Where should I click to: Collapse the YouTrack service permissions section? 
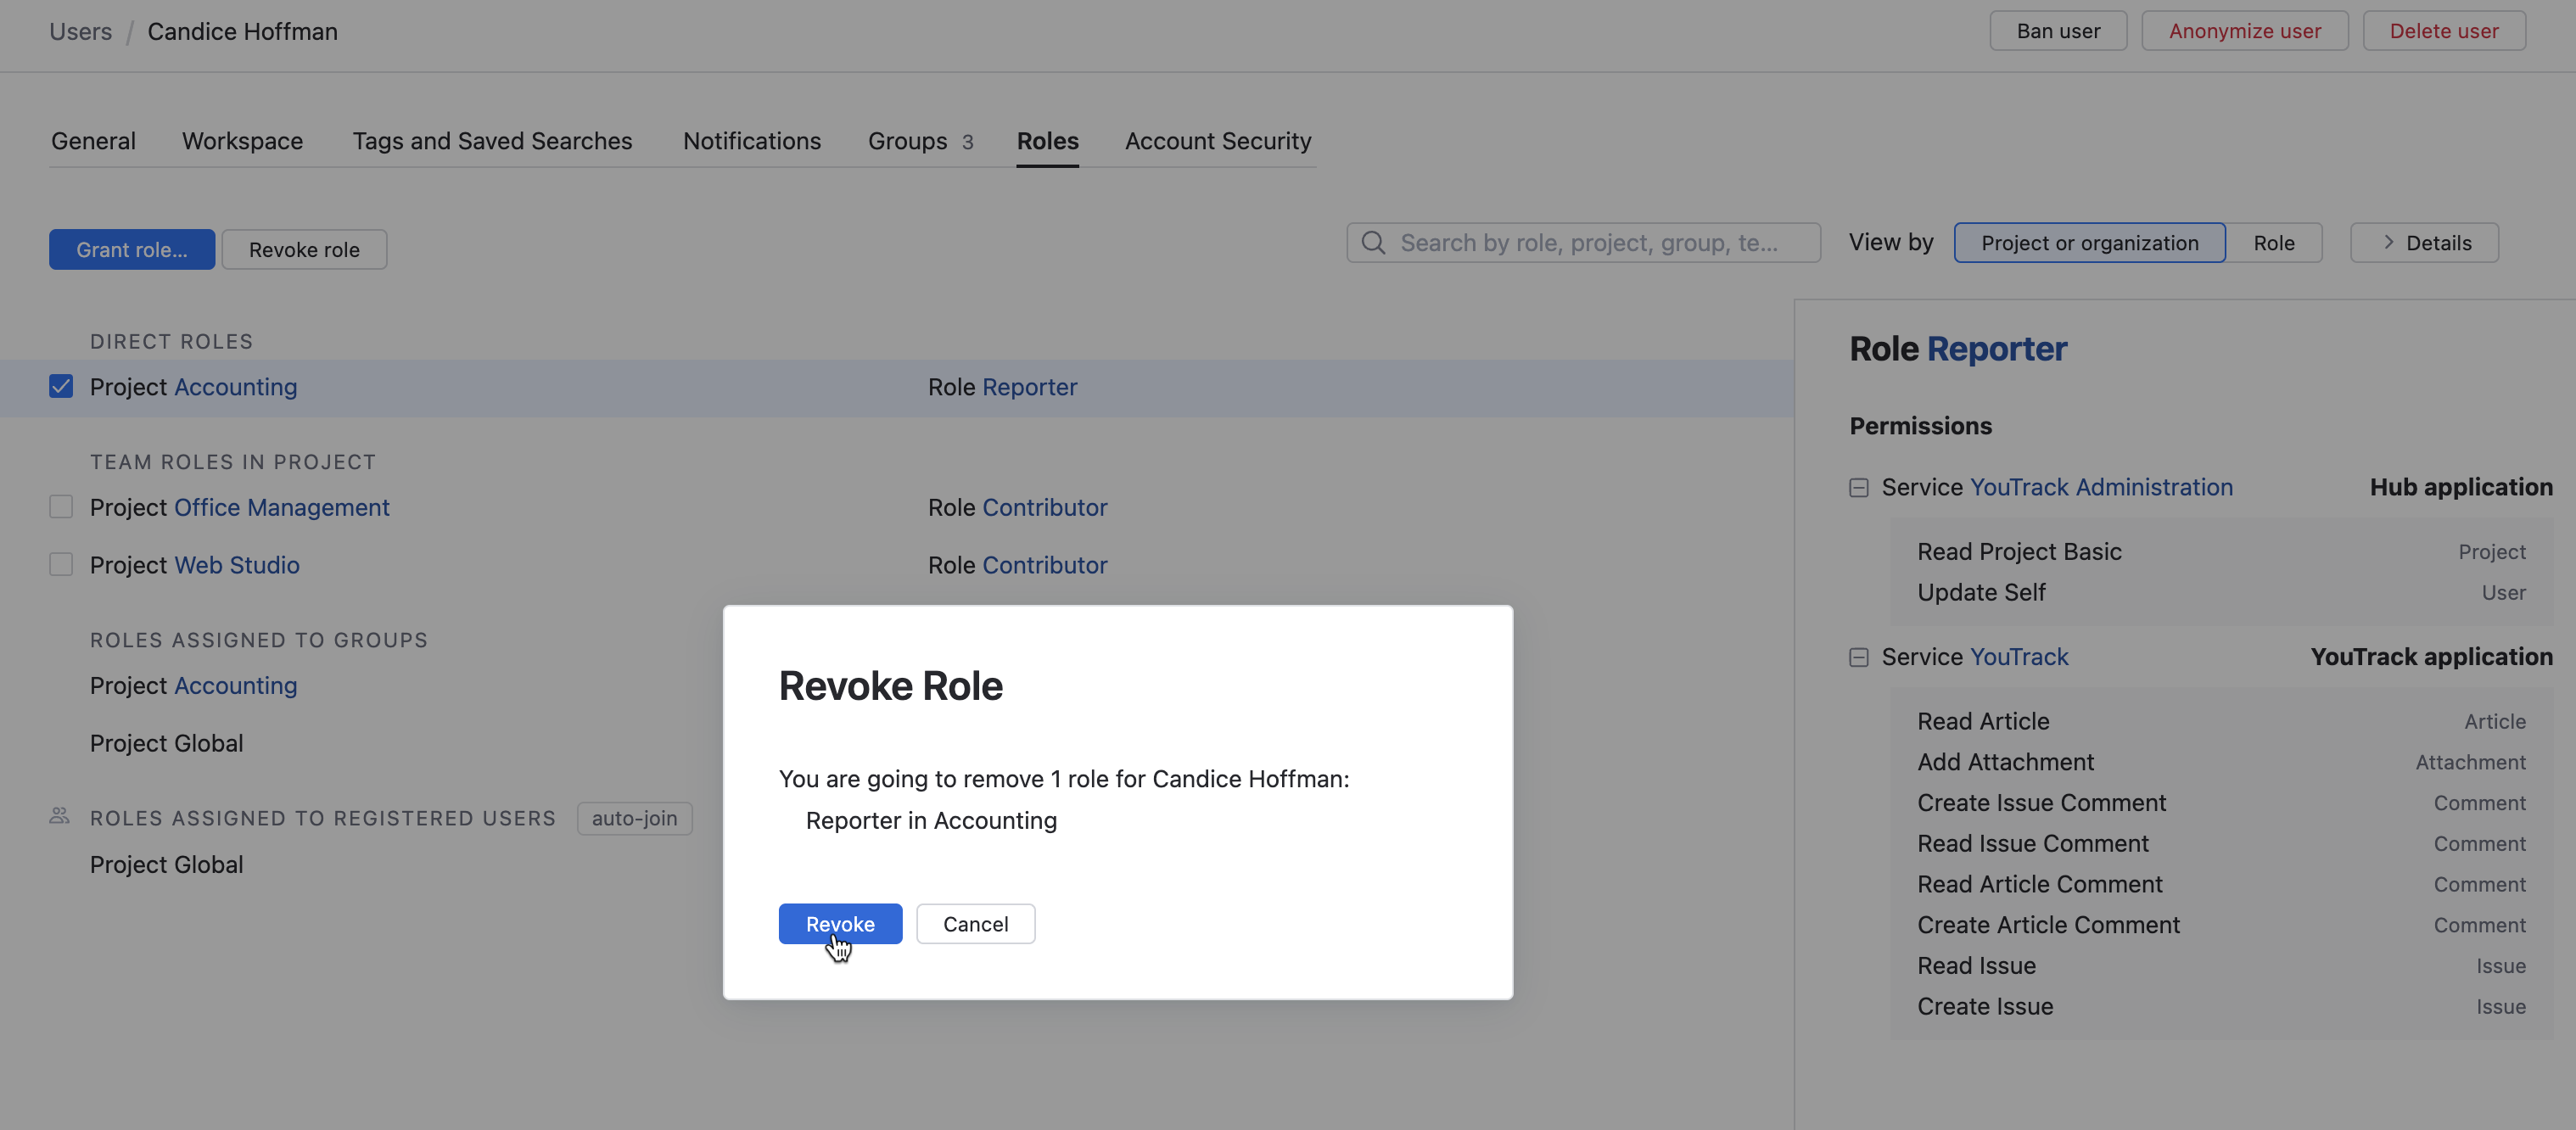point(1858,657)
